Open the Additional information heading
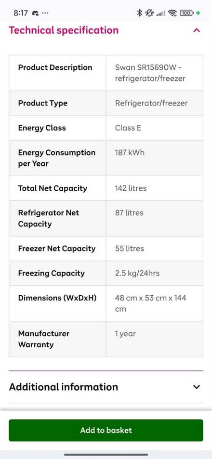The height and width of the screenshot is (459, 212). (64, 387)
